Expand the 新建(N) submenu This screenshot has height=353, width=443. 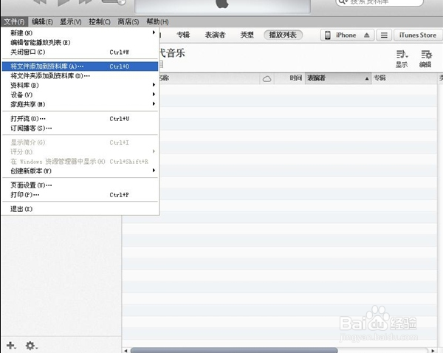80,33
